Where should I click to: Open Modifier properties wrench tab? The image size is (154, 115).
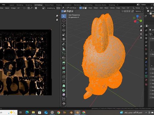[146, 62]
